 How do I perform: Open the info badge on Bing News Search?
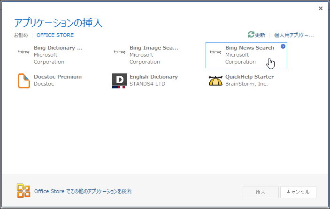(x=283, y=46)
